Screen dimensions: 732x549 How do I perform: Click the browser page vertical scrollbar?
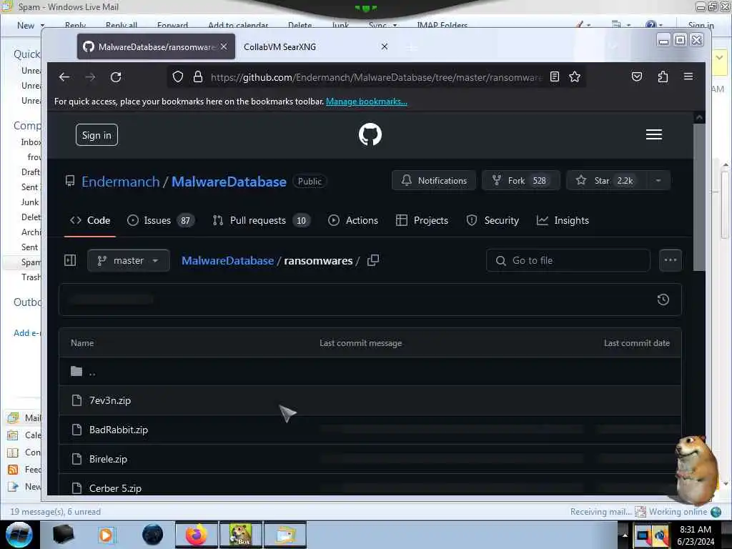pos(699,196)
